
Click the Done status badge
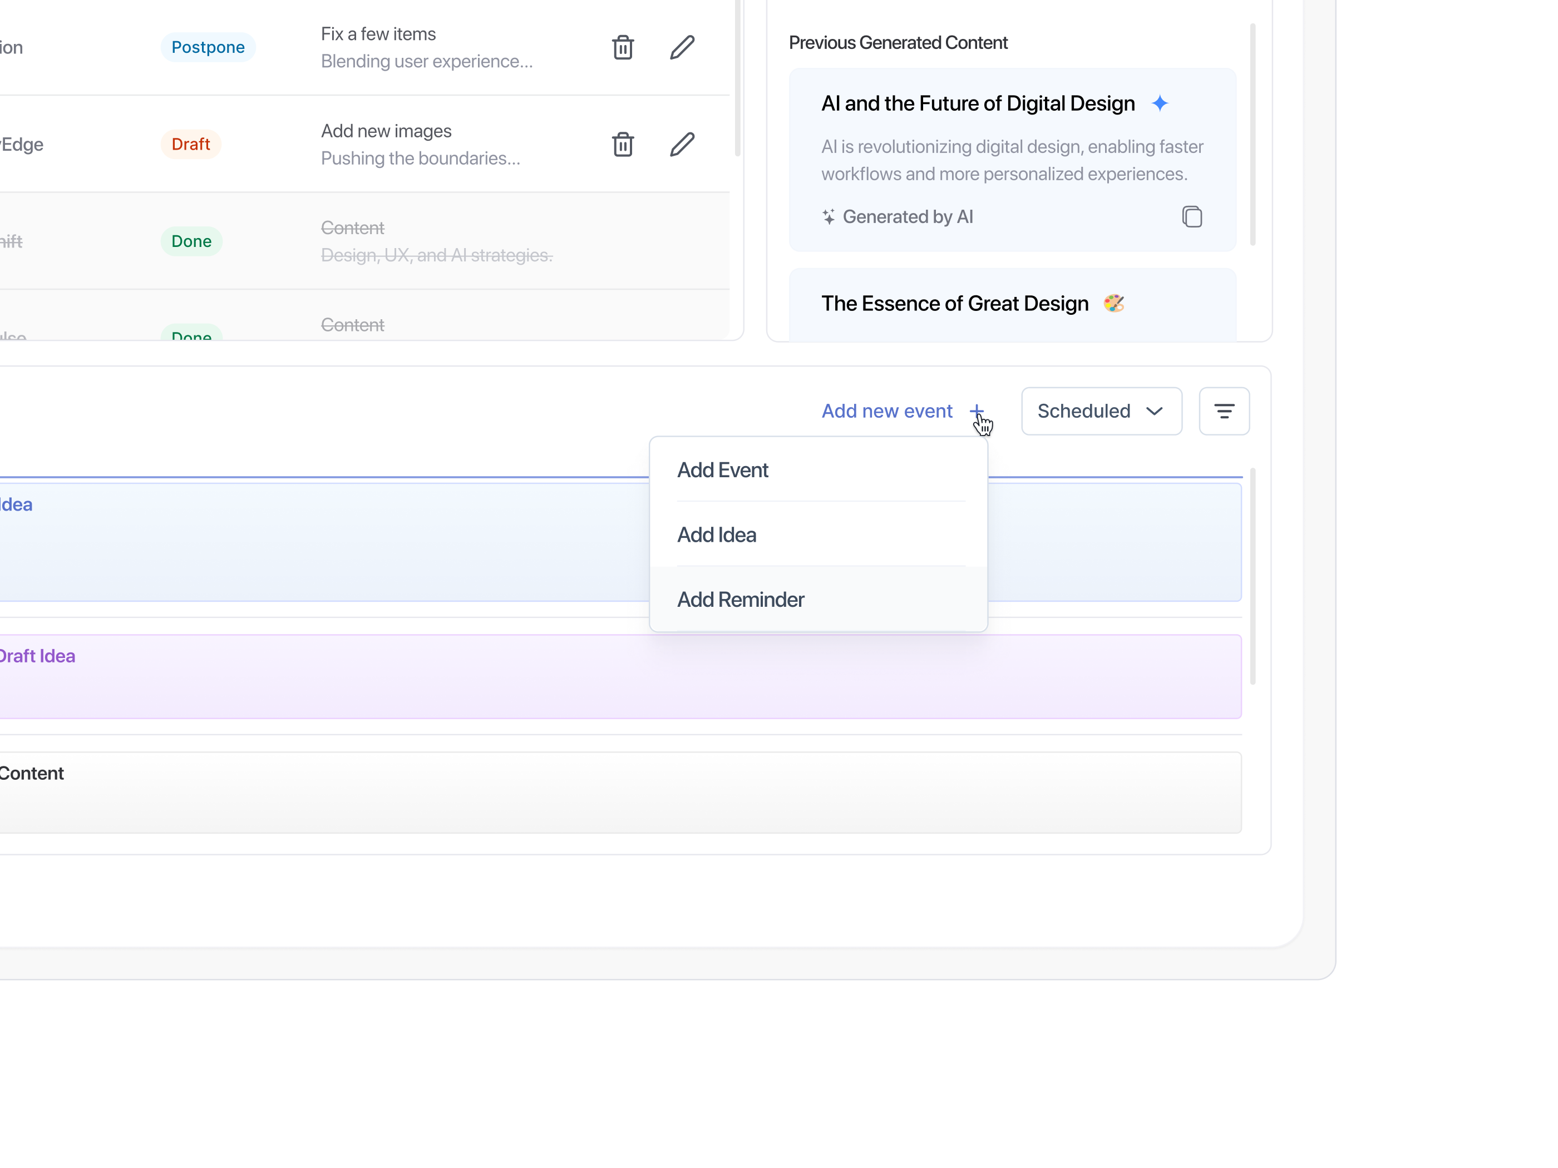click(x=191, y=241)
